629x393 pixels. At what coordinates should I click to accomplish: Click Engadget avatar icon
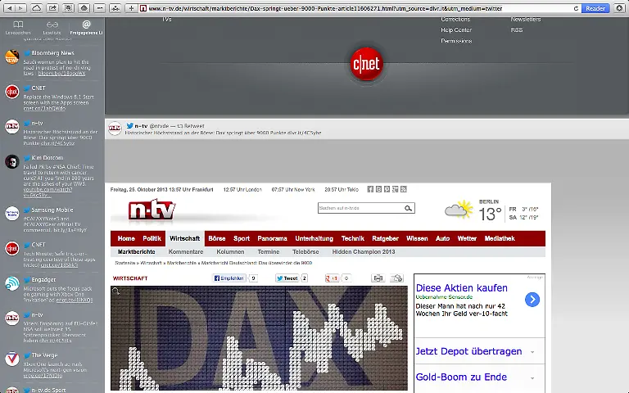[x=12, y=283]
